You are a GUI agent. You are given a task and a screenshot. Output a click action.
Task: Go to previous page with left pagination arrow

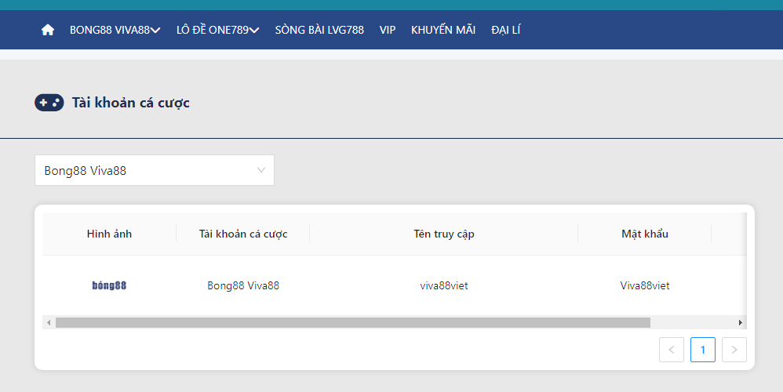pyautogui.click(x=672, y=350)
